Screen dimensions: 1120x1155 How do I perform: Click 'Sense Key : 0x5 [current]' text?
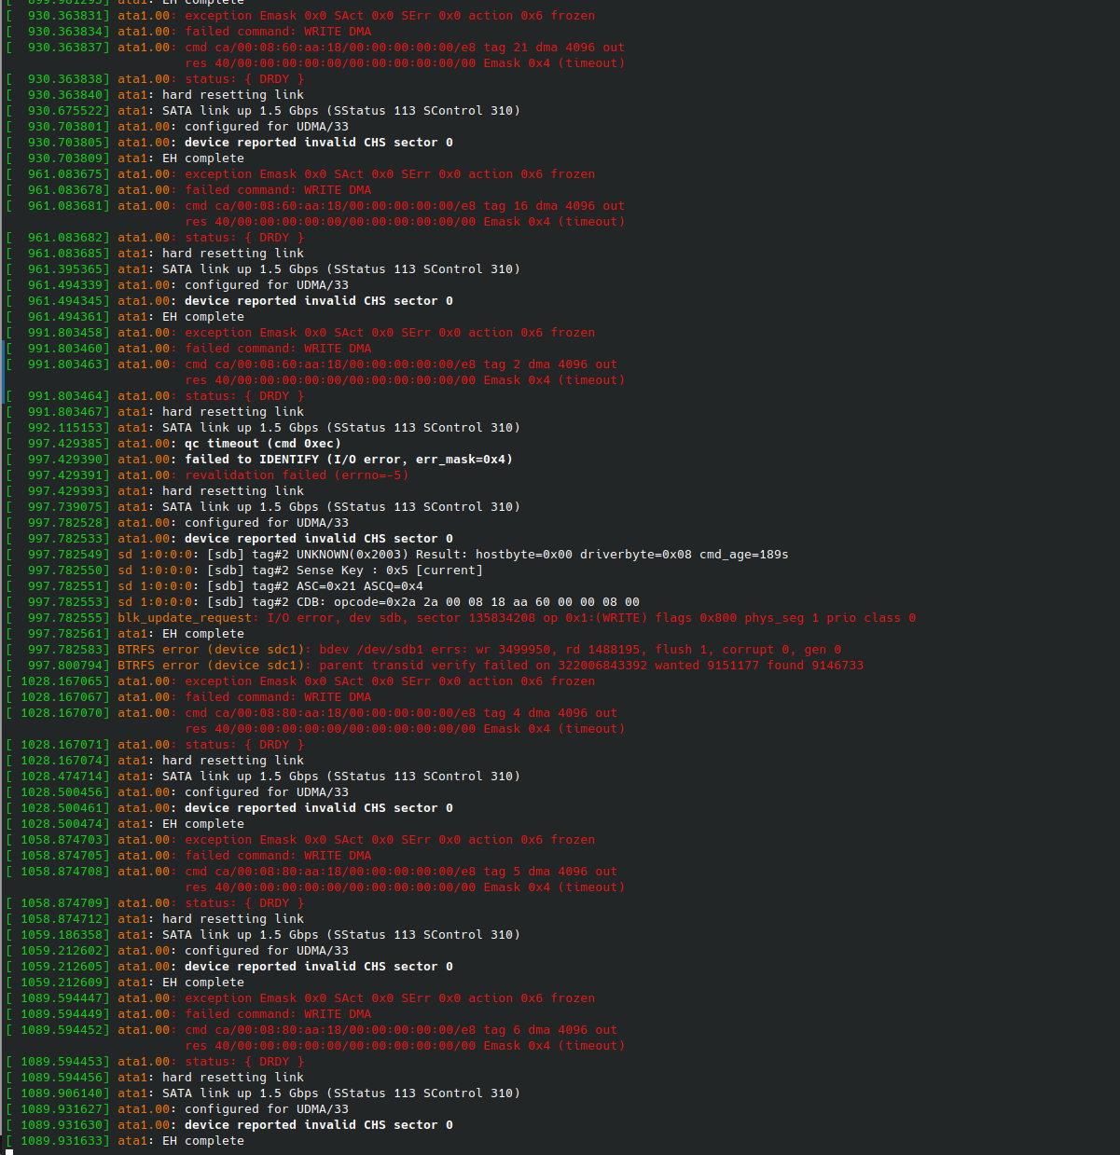click(x=390, y=571)
